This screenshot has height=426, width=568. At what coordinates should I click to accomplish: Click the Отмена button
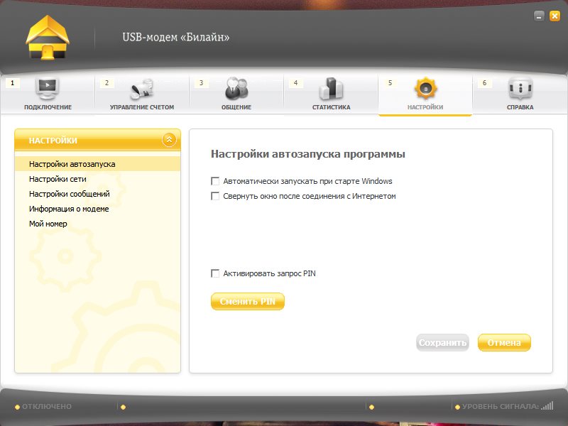pyautogui.click(x=504, y=343)
